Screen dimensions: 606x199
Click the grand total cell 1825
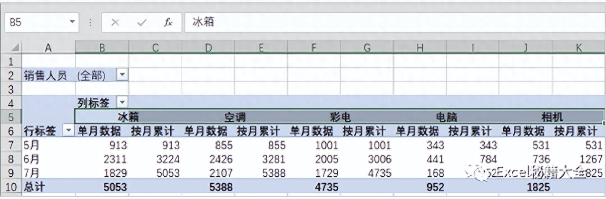(525, 187)
